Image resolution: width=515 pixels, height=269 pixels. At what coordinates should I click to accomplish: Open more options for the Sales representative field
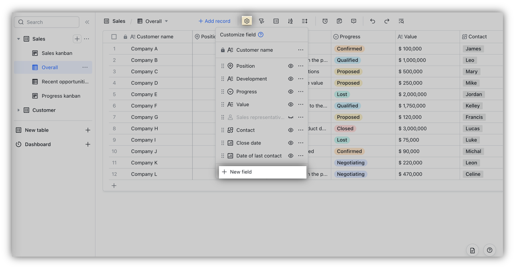pos(301,117)
